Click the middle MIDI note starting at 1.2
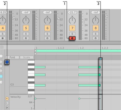Viewport: 121px width, 110px height. click(x=89, y=75)
